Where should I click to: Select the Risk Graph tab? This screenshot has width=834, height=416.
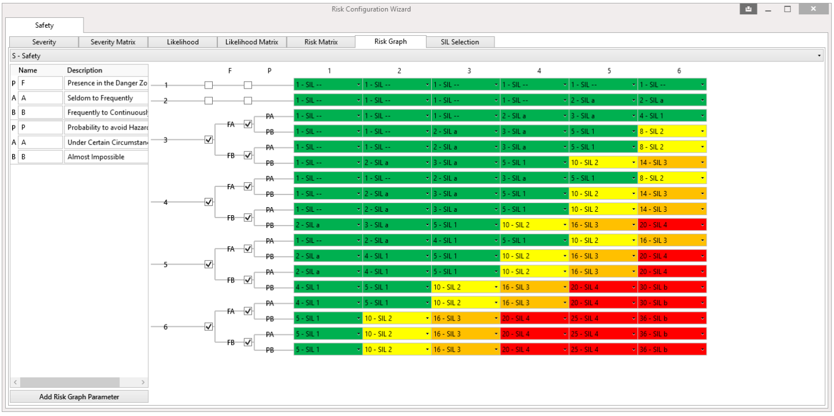point(390,41)
